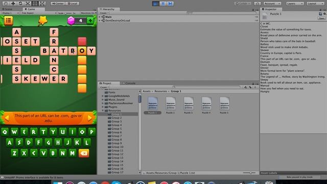Screen dimensions: 327x184
Task: Select the Rect Transform tool
Action: pyautogui.click(x=35, y=4)
